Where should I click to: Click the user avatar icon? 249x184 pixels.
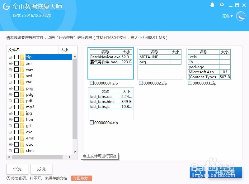tap(241, 16)
